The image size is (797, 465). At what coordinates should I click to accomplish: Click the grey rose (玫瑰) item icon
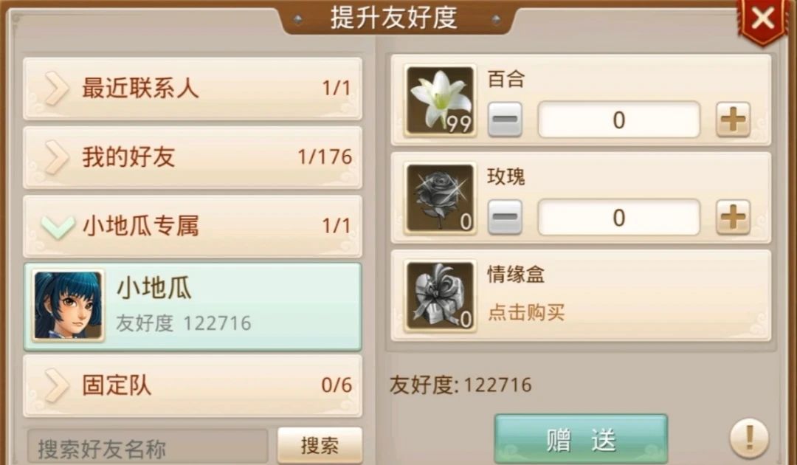click(440, 199)
